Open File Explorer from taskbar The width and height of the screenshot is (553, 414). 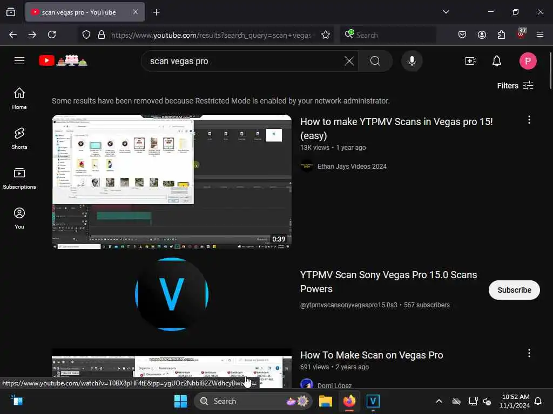pos(326,401)
